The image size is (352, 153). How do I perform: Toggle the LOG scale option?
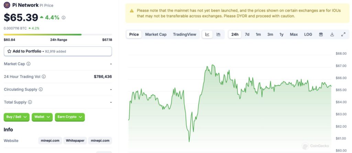coord(308,34)
